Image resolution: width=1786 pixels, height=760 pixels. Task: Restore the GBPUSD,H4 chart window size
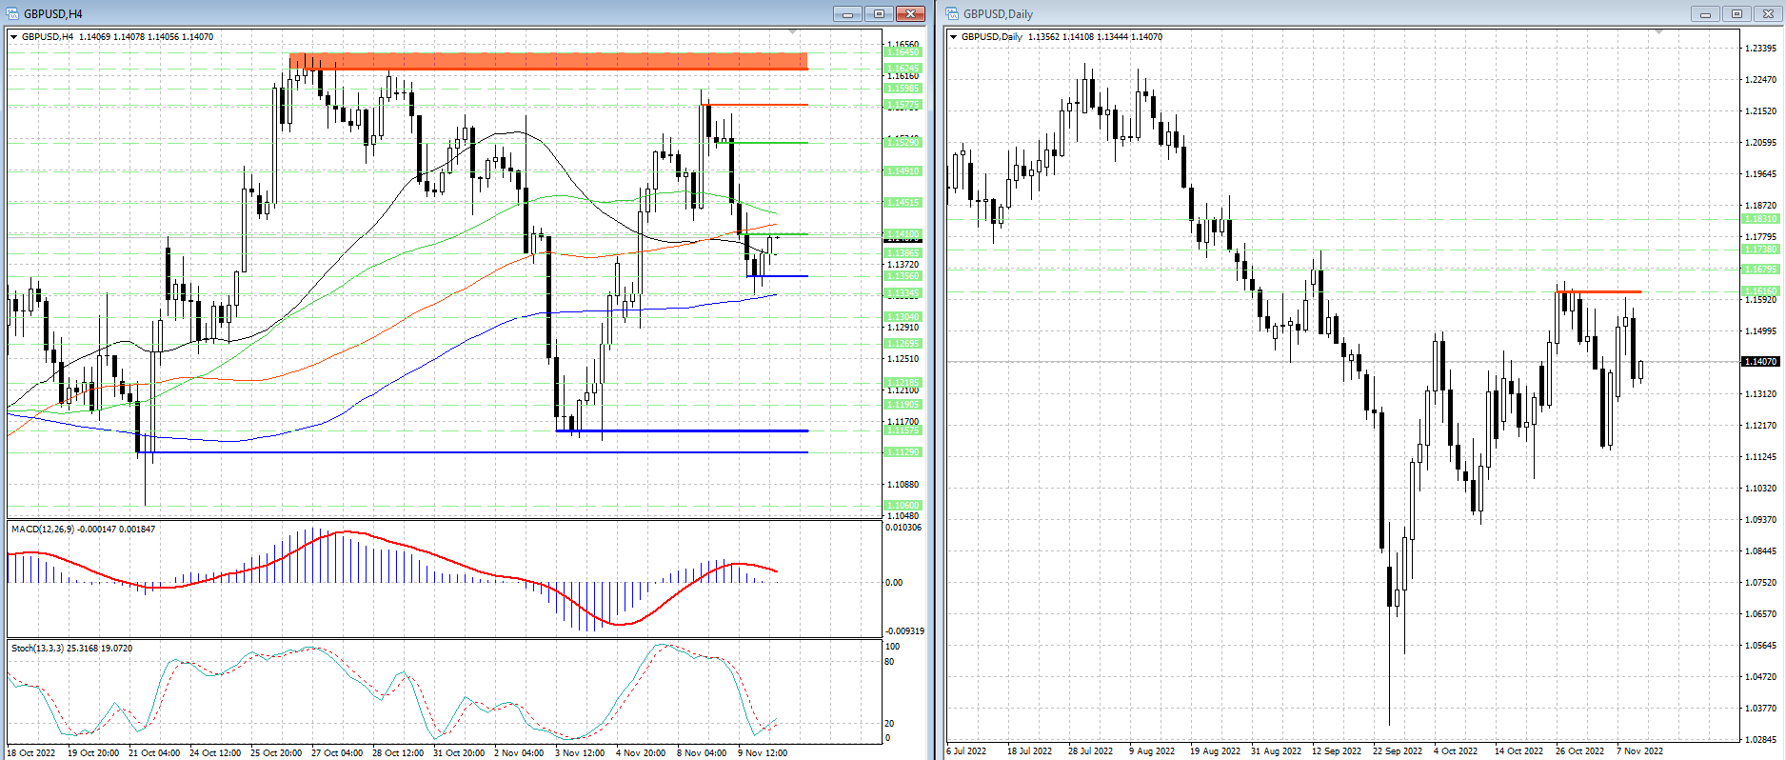(x=879, y=14)
